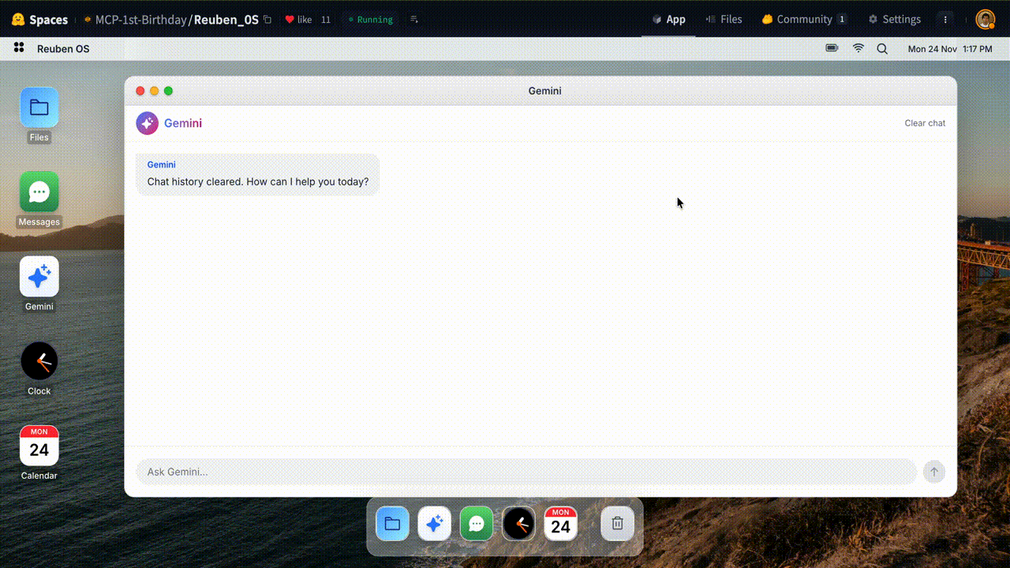This screenshot has height=568, width=1010.
Task: Launch the Clock desktop icon
Action: tap(39, 362)
